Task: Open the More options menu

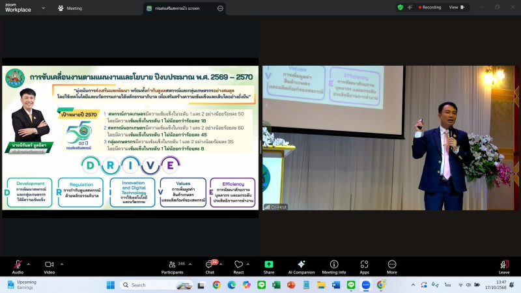Action: point(392,266)
